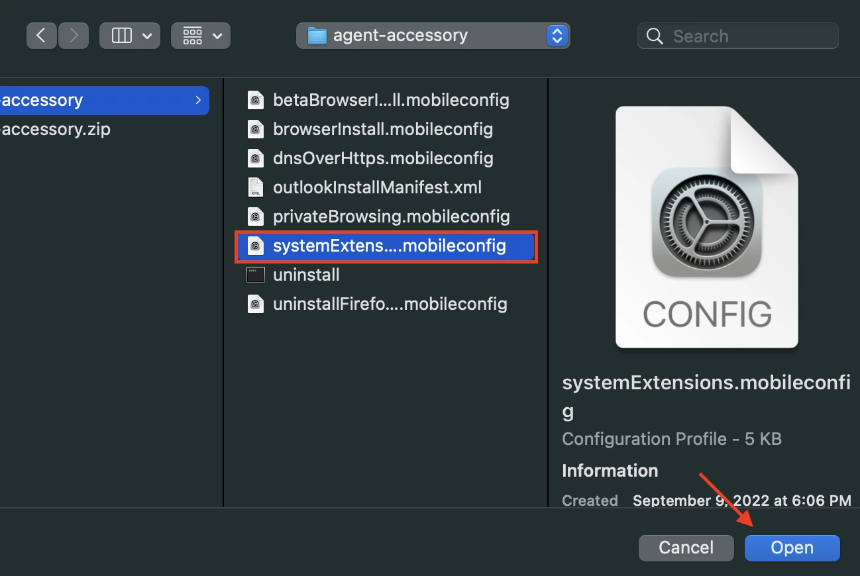Click the browserInstall.mobileconfig file icon
860x576 pixels.
256,129
